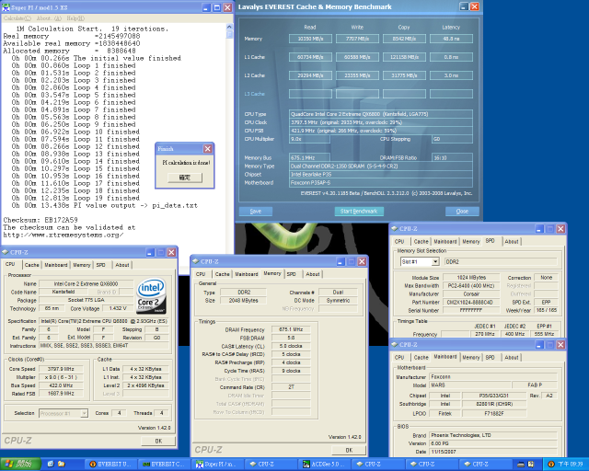Click Close button in EVEREST benchmark window
The image size is (589, 471).
pyautogui.click(x=462, y=211)
